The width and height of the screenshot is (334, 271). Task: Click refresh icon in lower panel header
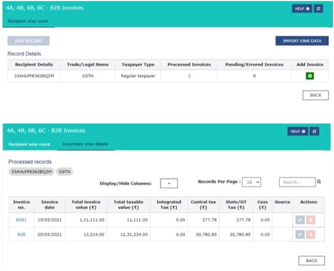click(x=314, y=132)
